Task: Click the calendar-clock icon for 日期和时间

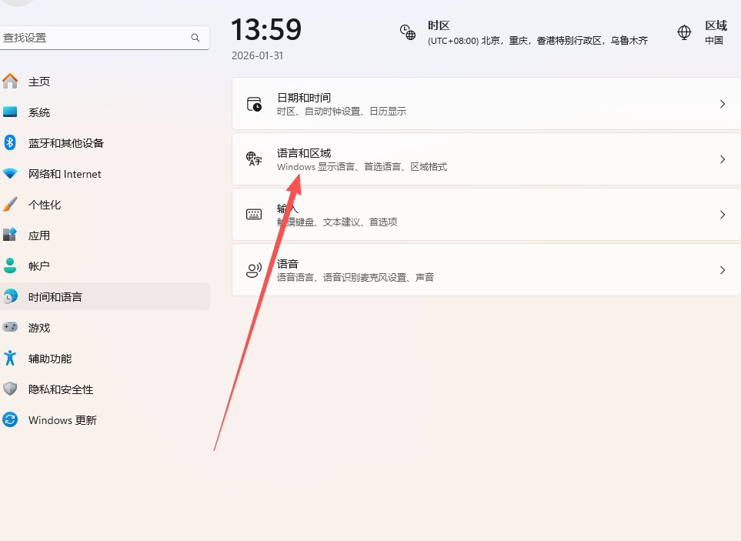Action: [254, 104]
